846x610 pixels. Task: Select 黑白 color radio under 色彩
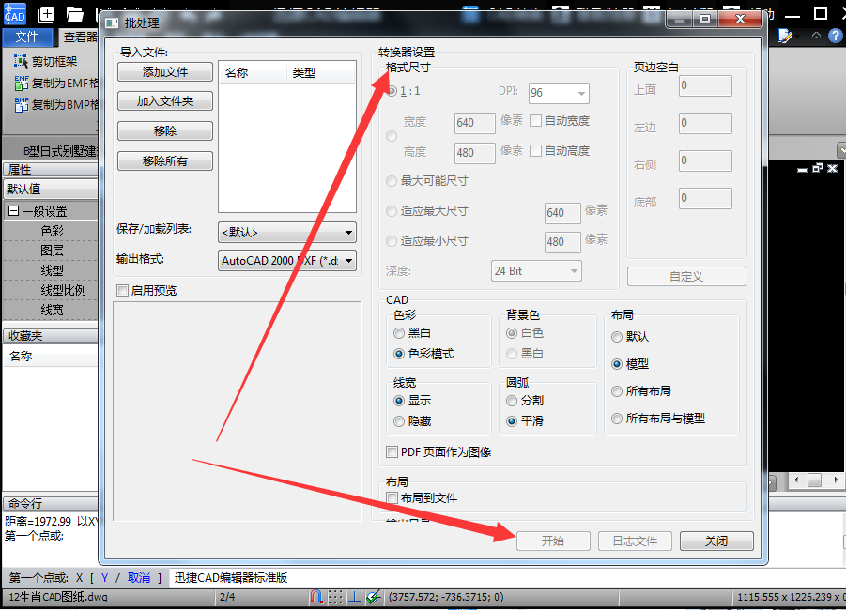point(399,333)
